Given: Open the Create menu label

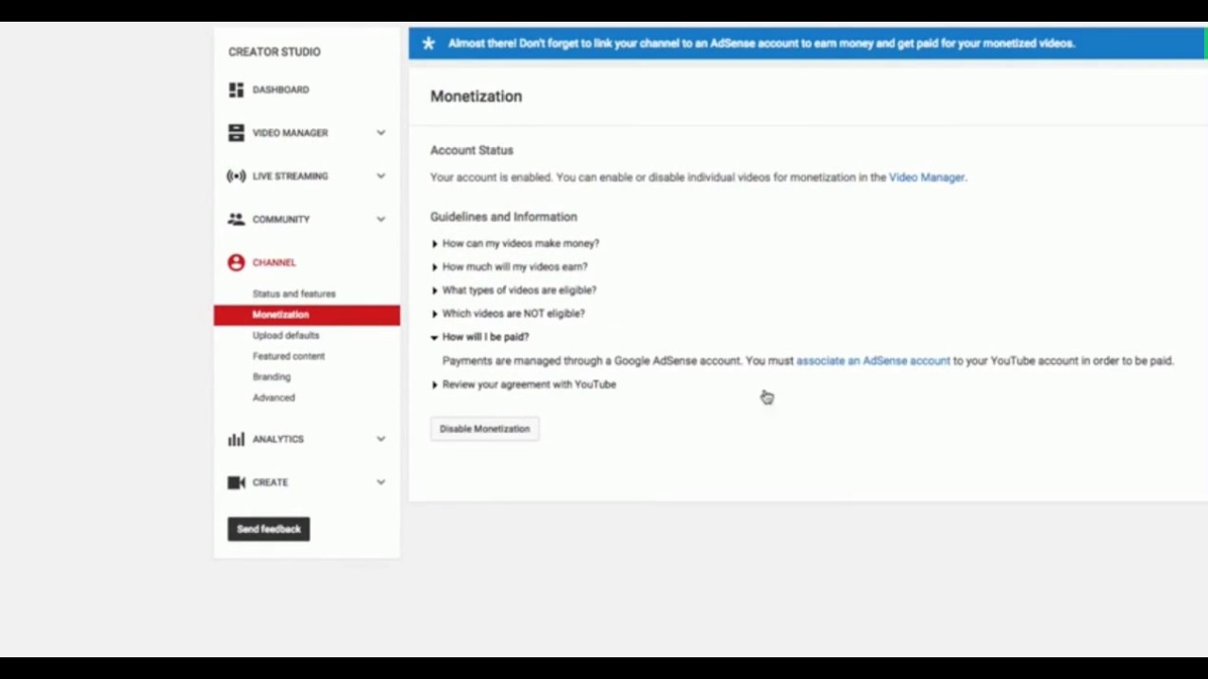Looking at the screenshot, I should 270,483.
